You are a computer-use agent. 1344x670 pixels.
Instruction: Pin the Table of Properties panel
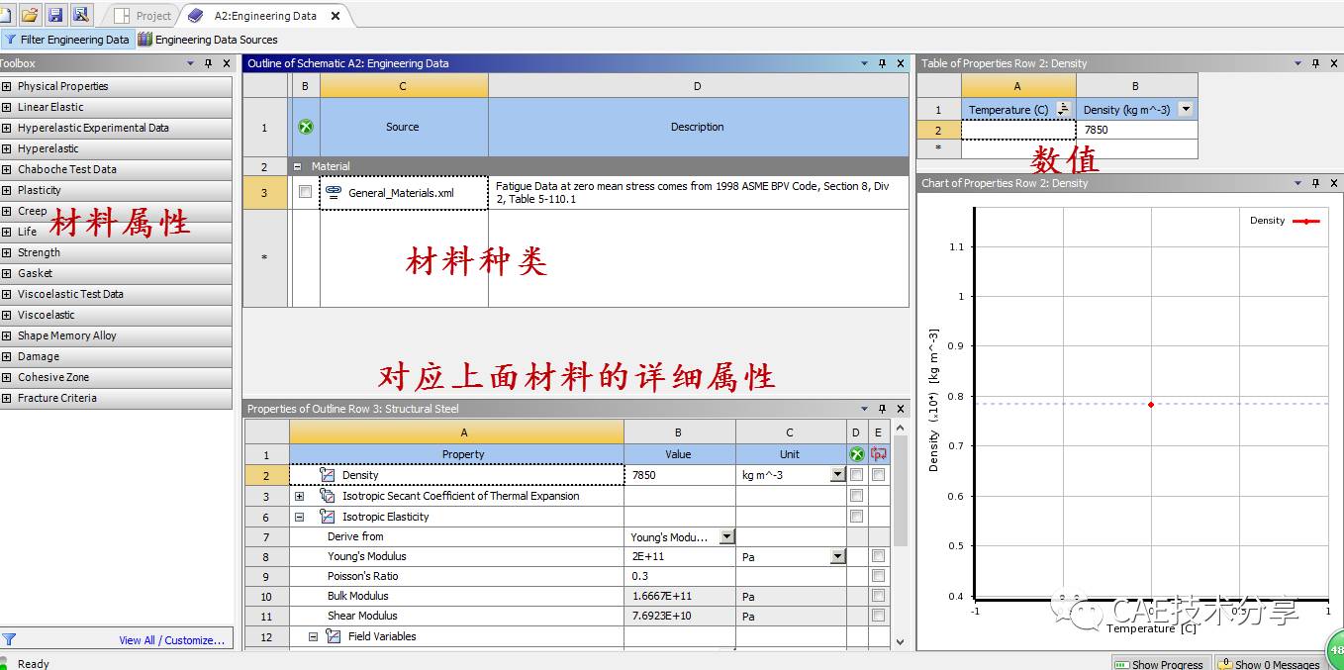tap(1315, 63)
